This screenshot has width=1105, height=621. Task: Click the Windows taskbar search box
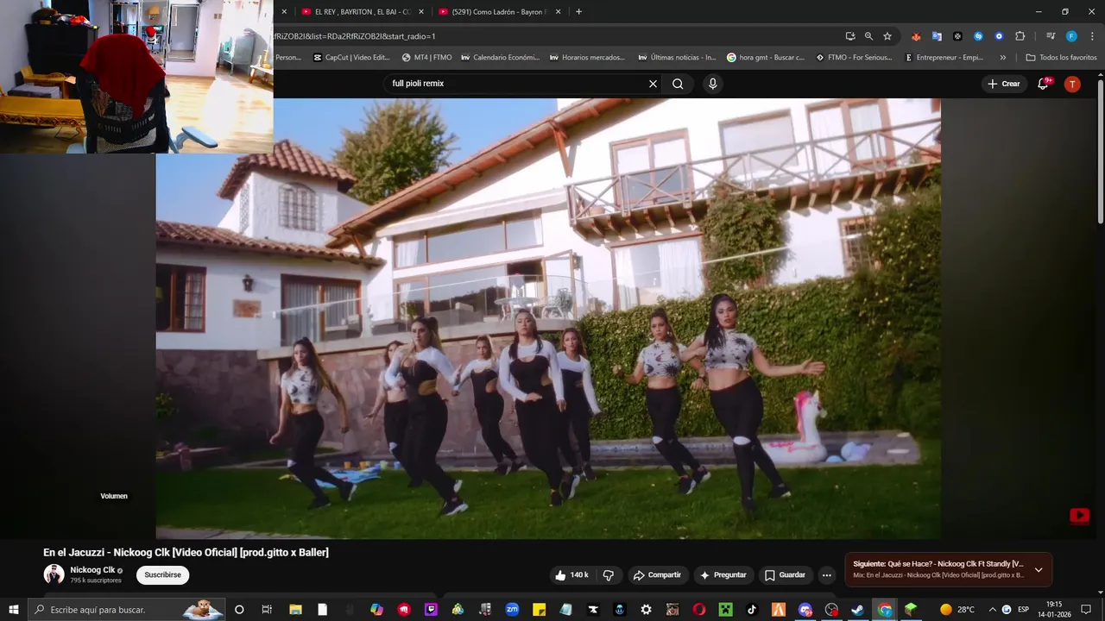[x=128, y=610]
